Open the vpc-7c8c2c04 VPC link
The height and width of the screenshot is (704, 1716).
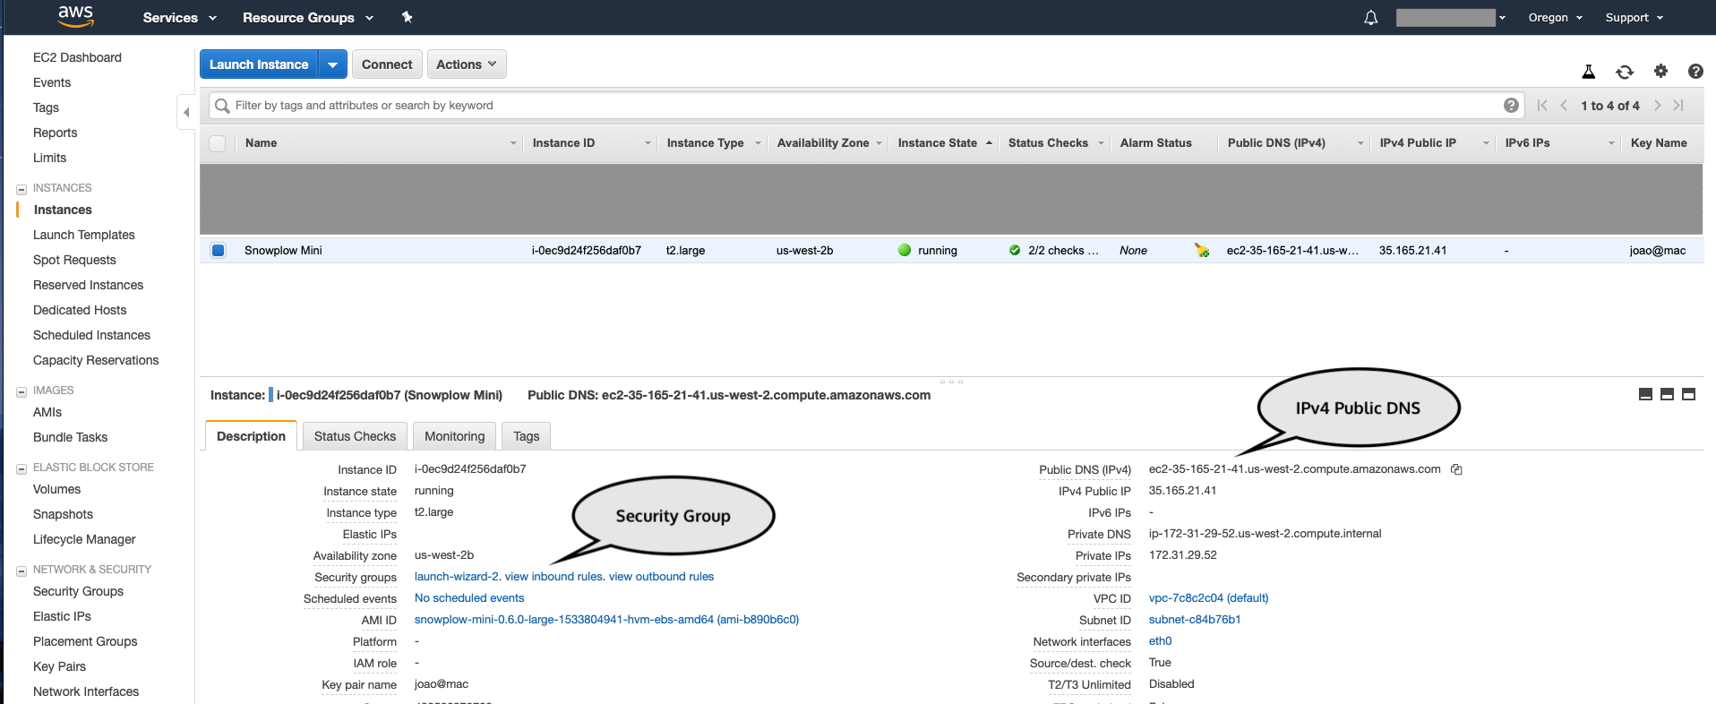1208,598
